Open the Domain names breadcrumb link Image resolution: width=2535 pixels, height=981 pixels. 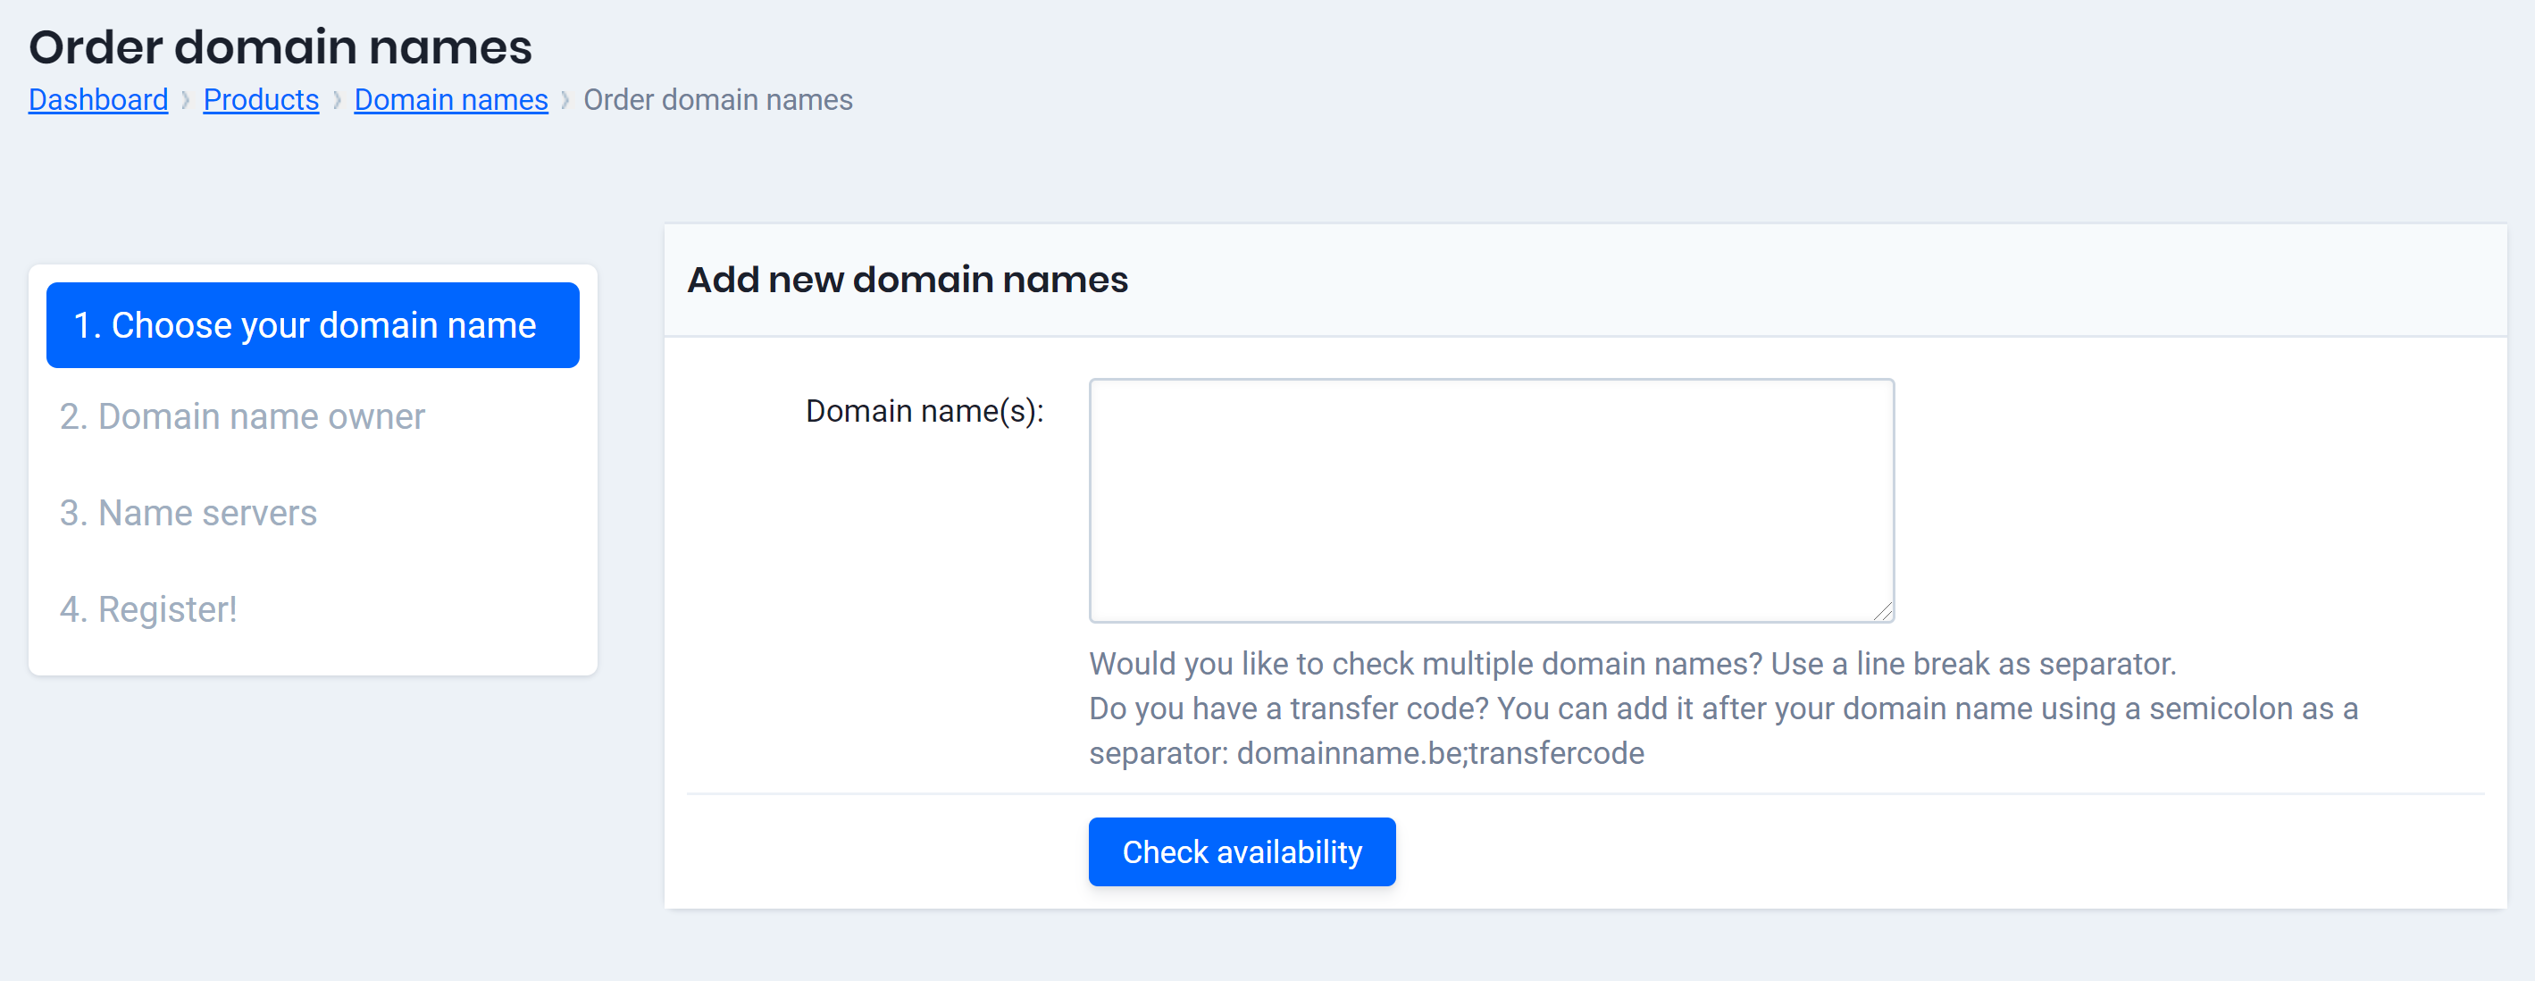pos(451,99)
